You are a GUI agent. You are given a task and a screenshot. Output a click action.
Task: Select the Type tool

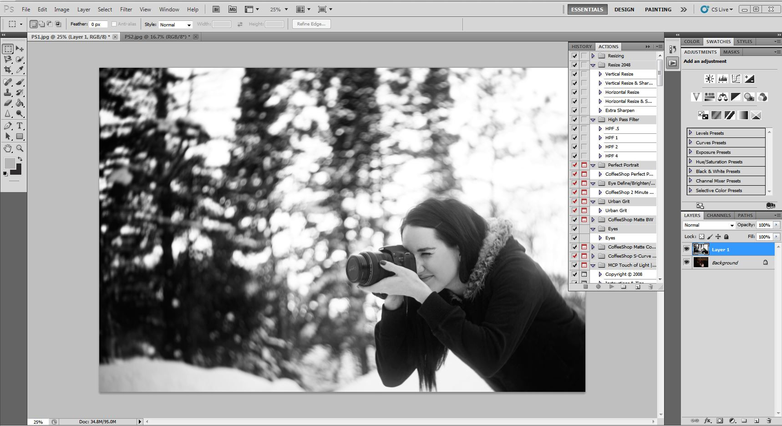click(20, 126)
